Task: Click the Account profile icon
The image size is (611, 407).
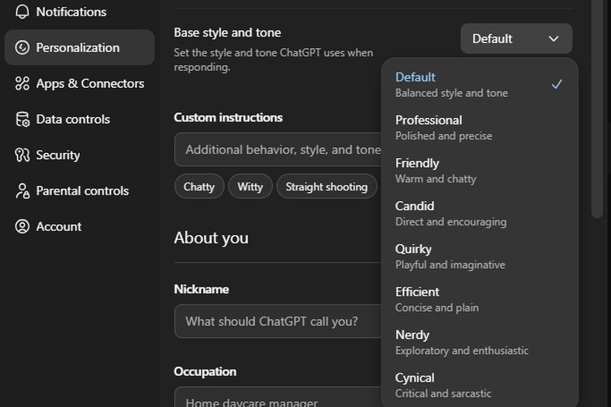Action: point(22,226)
